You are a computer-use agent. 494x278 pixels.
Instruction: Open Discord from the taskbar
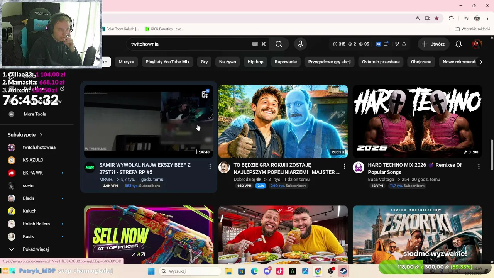click(x=267, y=271)
